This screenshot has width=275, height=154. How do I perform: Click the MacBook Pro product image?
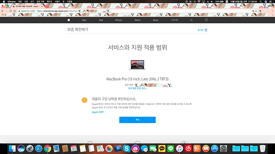pyautogui.click(x=137, y=65)
